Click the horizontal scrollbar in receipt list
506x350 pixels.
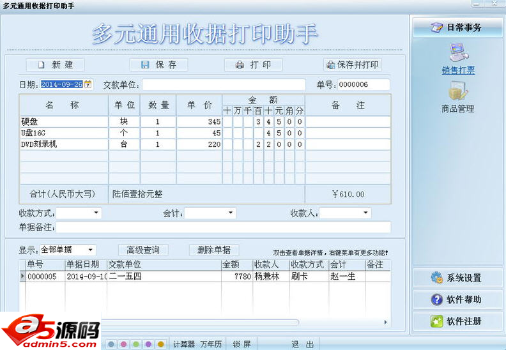click(200, 323)
